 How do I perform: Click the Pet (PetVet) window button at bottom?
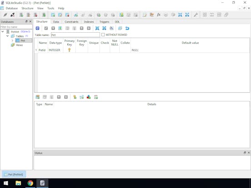click(14, 174)
